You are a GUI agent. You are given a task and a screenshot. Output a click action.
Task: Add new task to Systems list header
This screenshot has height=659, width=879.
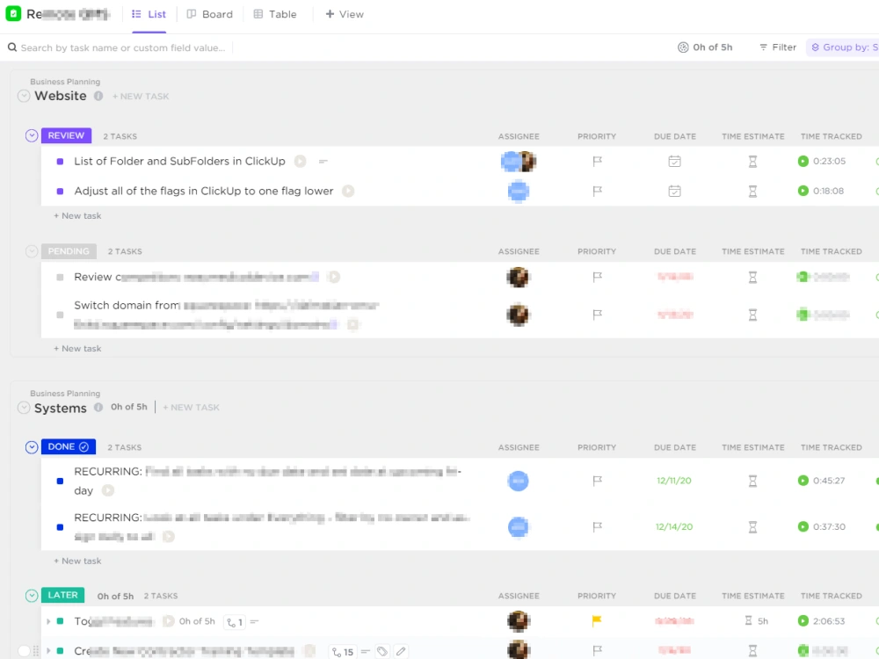[x=191, y=408]
